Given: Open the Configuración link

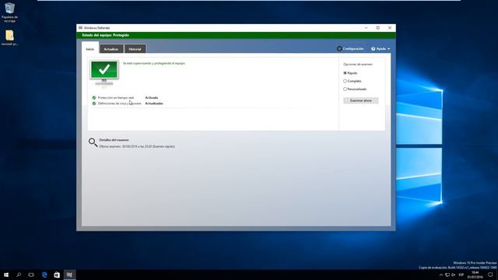Looking at the screenshot, I should [x=353, y=49].
